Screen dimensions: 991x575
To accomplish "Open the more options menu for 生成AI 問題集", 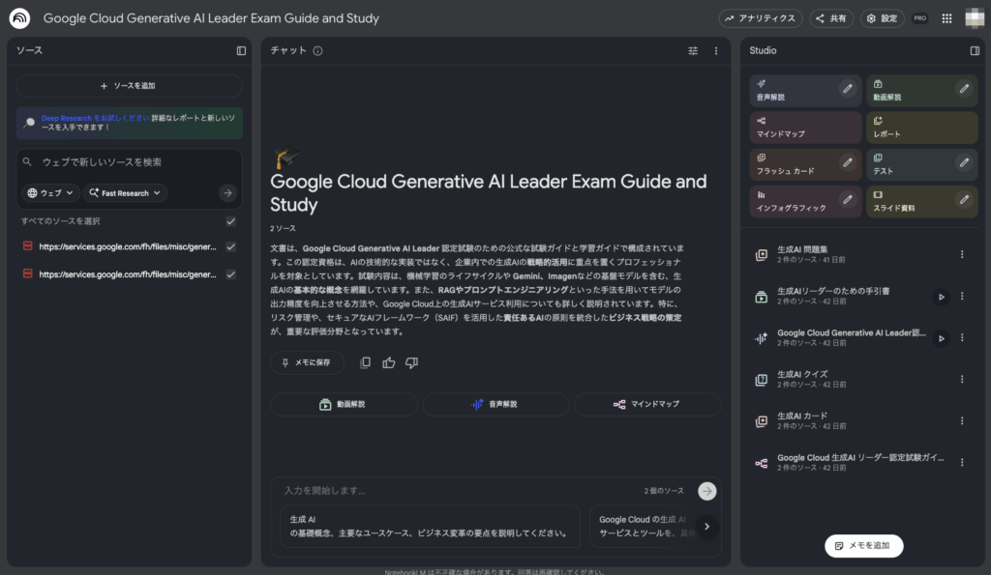I will [961, 254].
